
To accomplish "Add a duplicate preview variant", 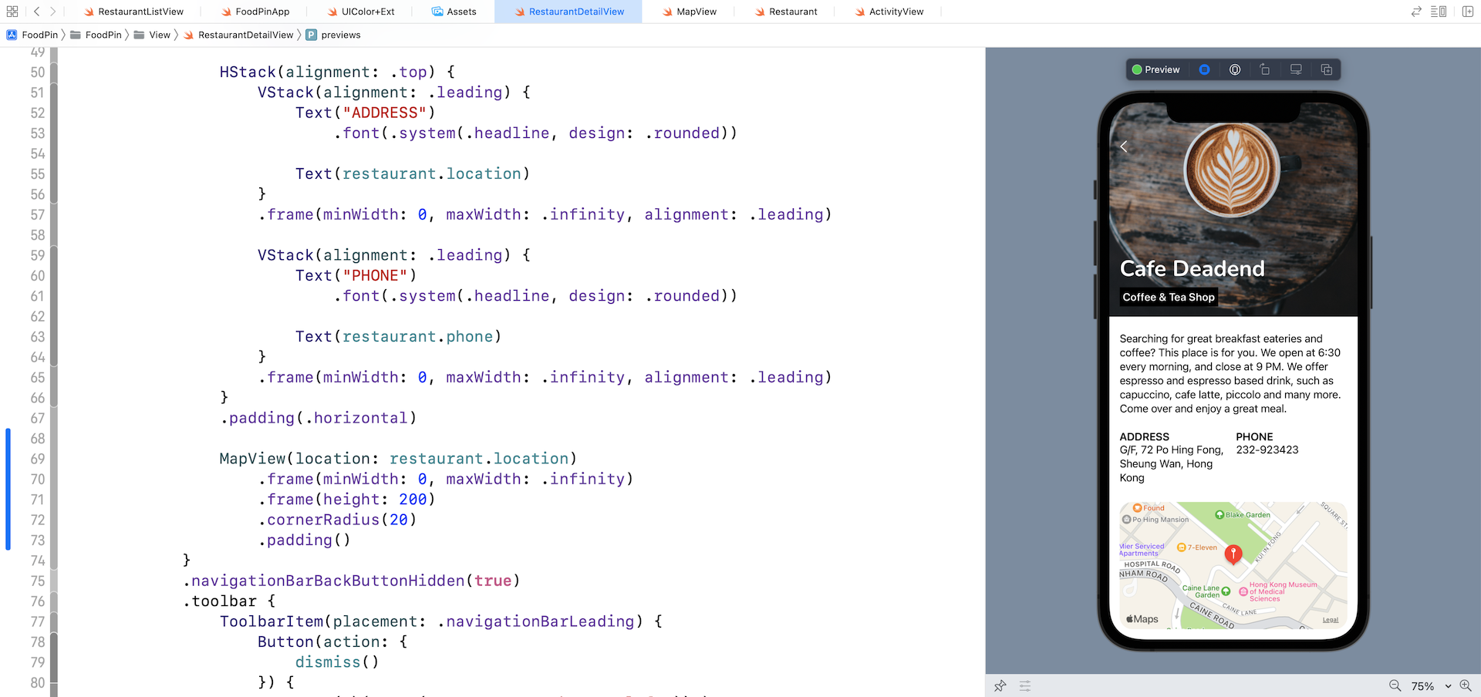I will [1327, 69].
